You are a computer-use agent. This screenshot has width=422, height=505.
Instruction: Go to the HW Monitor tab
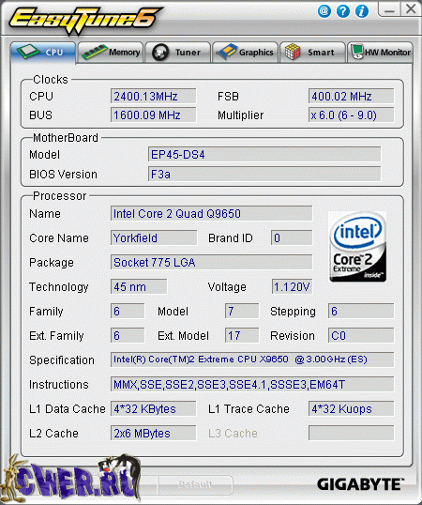380,53
